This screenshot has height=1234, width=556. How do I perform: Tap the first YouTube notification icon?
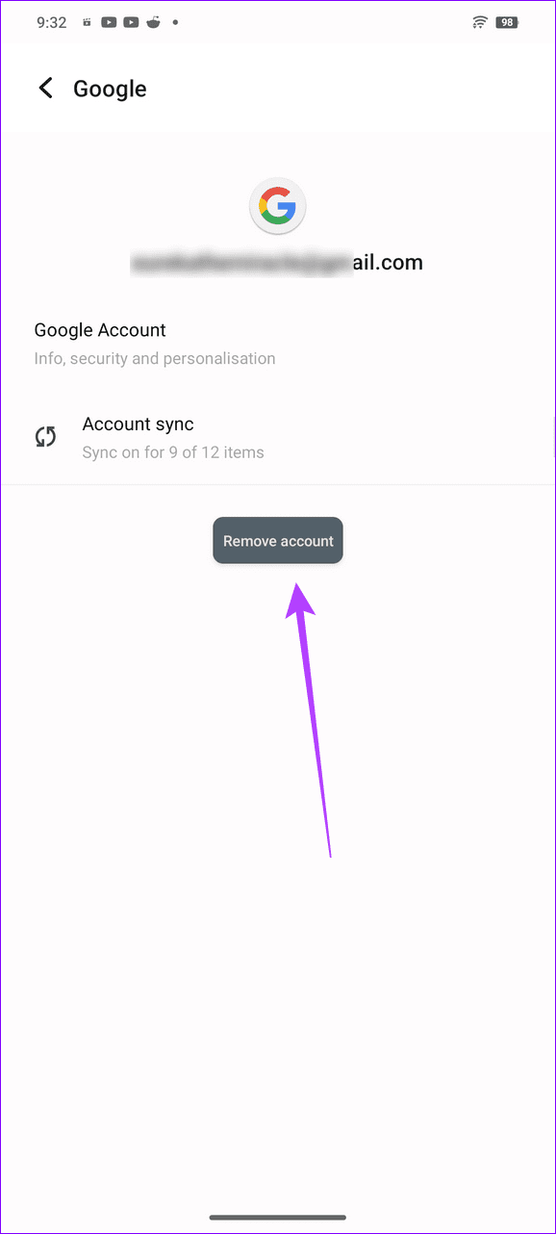[109, 21]
